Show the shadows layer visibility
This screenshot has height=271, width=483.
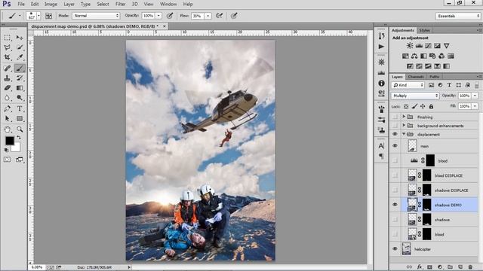pos(395,220)
